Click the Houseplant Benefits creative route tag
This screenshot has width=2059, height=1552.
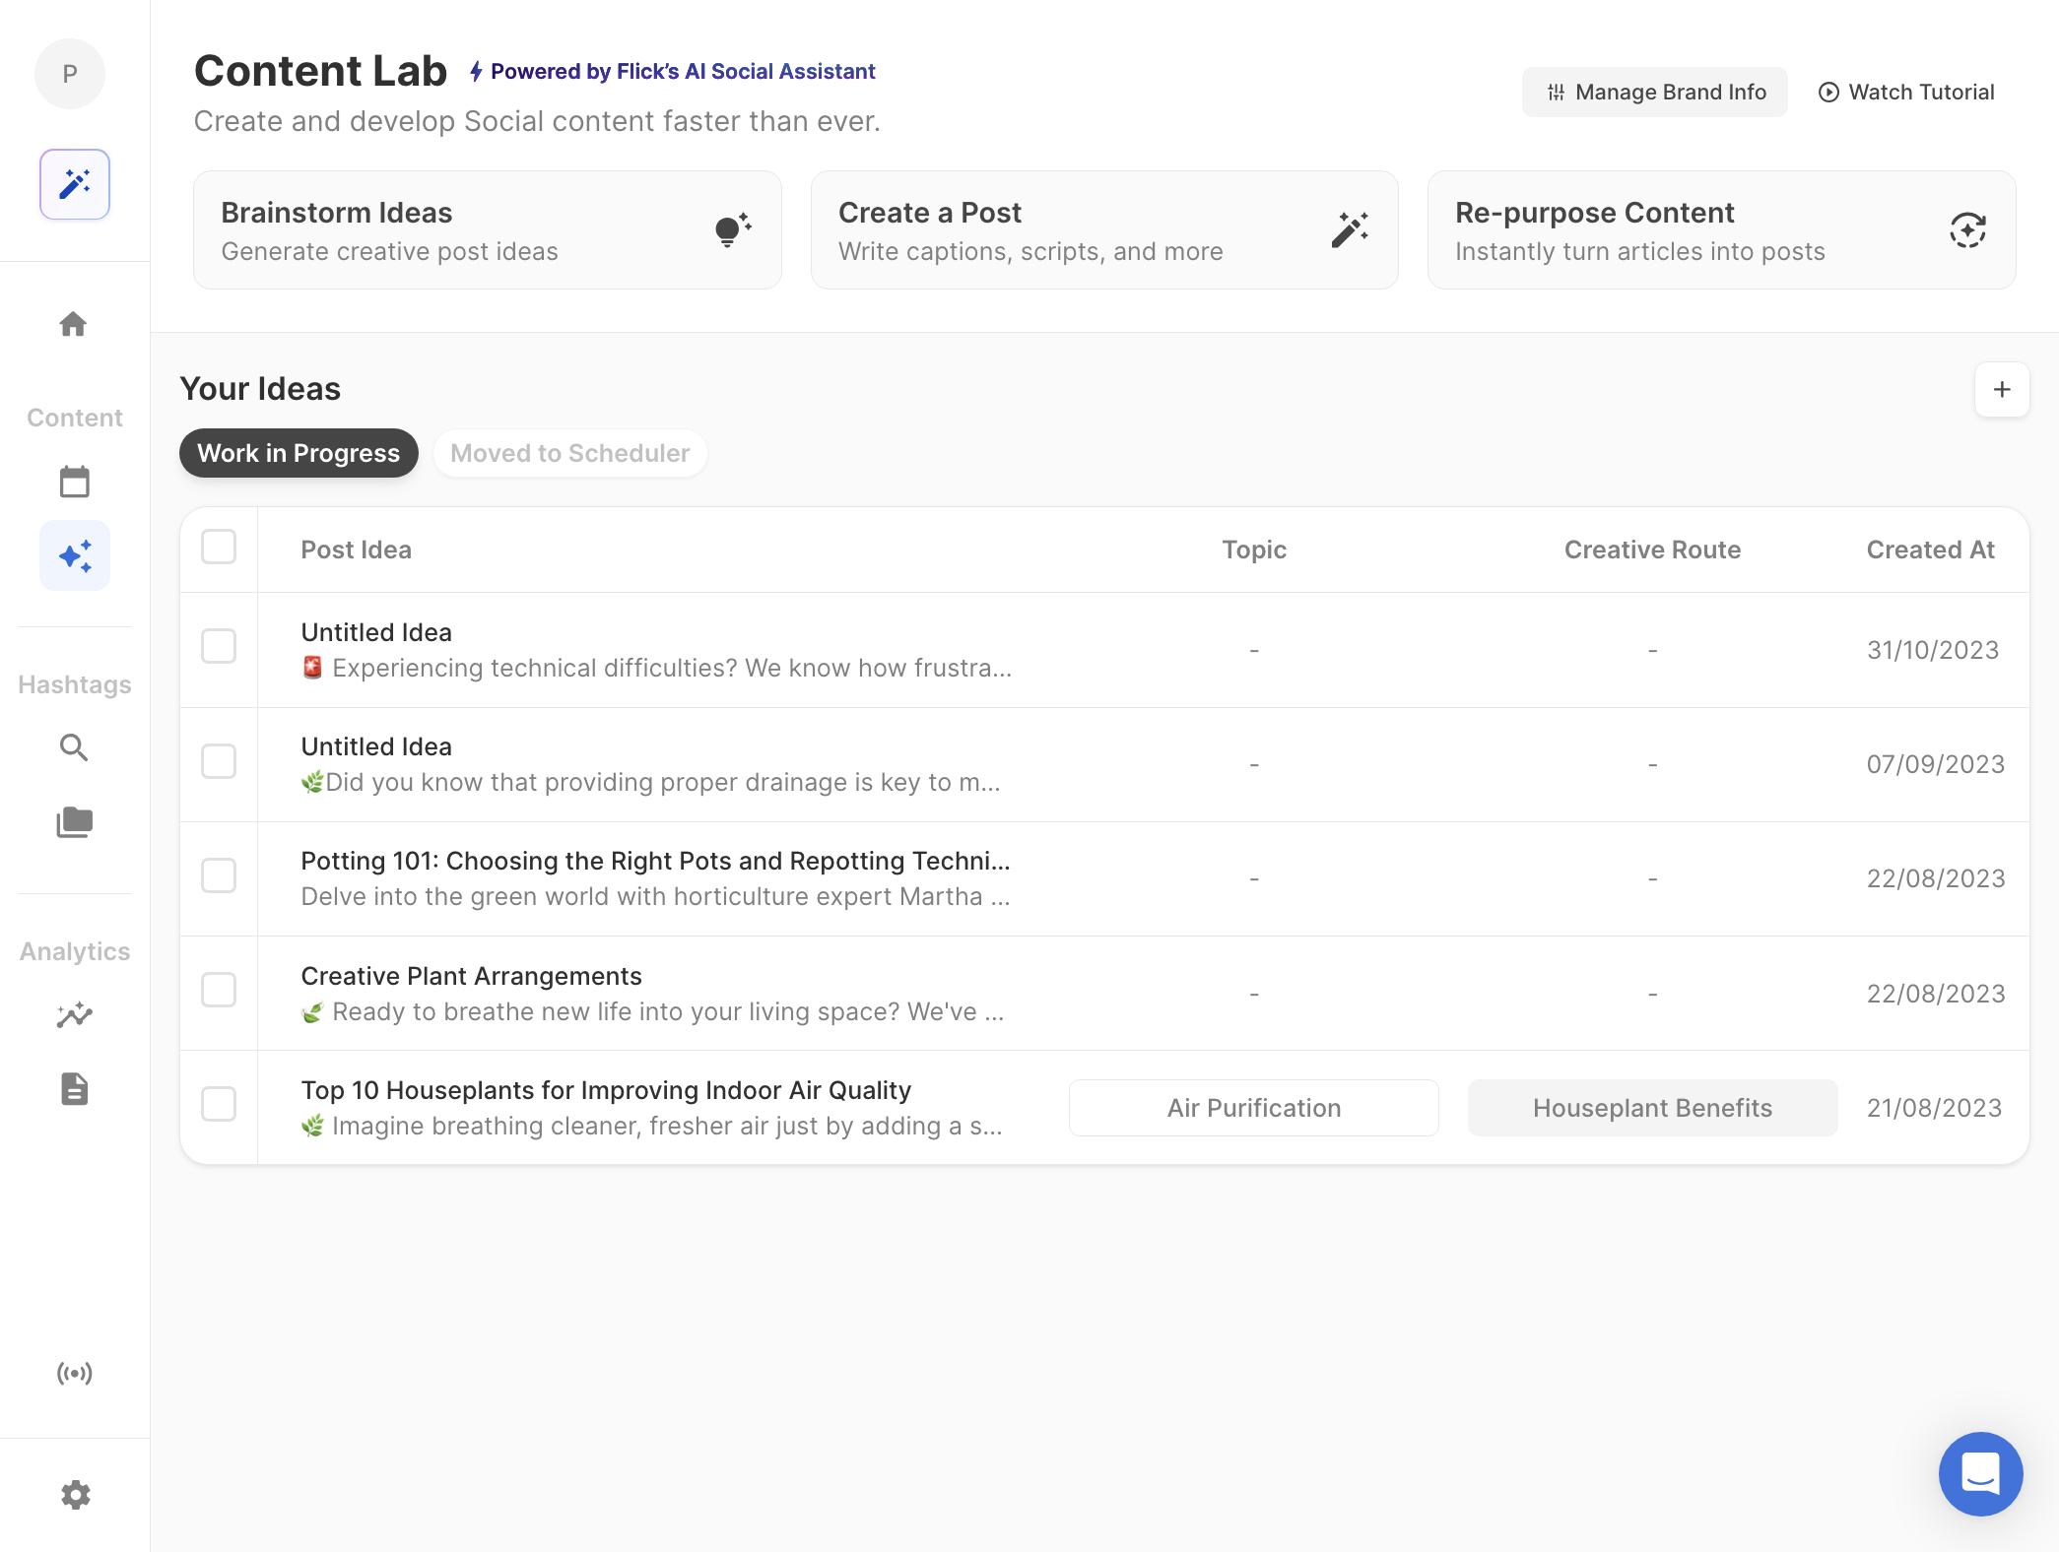1652,1108
